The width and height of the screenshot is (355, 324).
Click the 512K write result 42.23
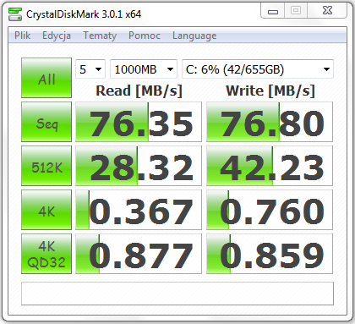(x=270, y=166)
